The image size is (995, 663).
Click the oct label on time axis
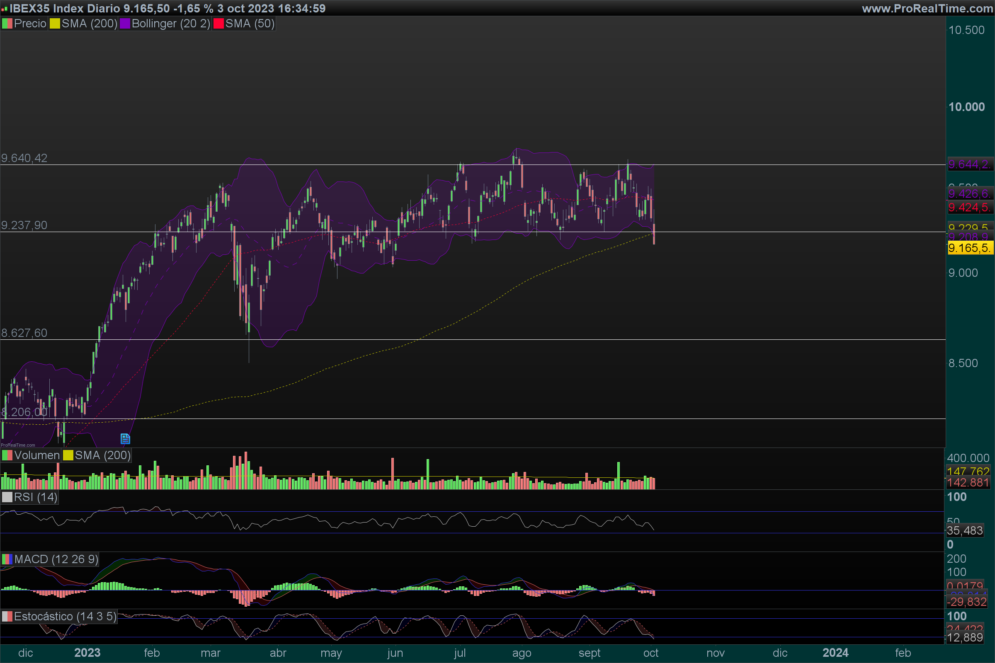tap(650, 653)
